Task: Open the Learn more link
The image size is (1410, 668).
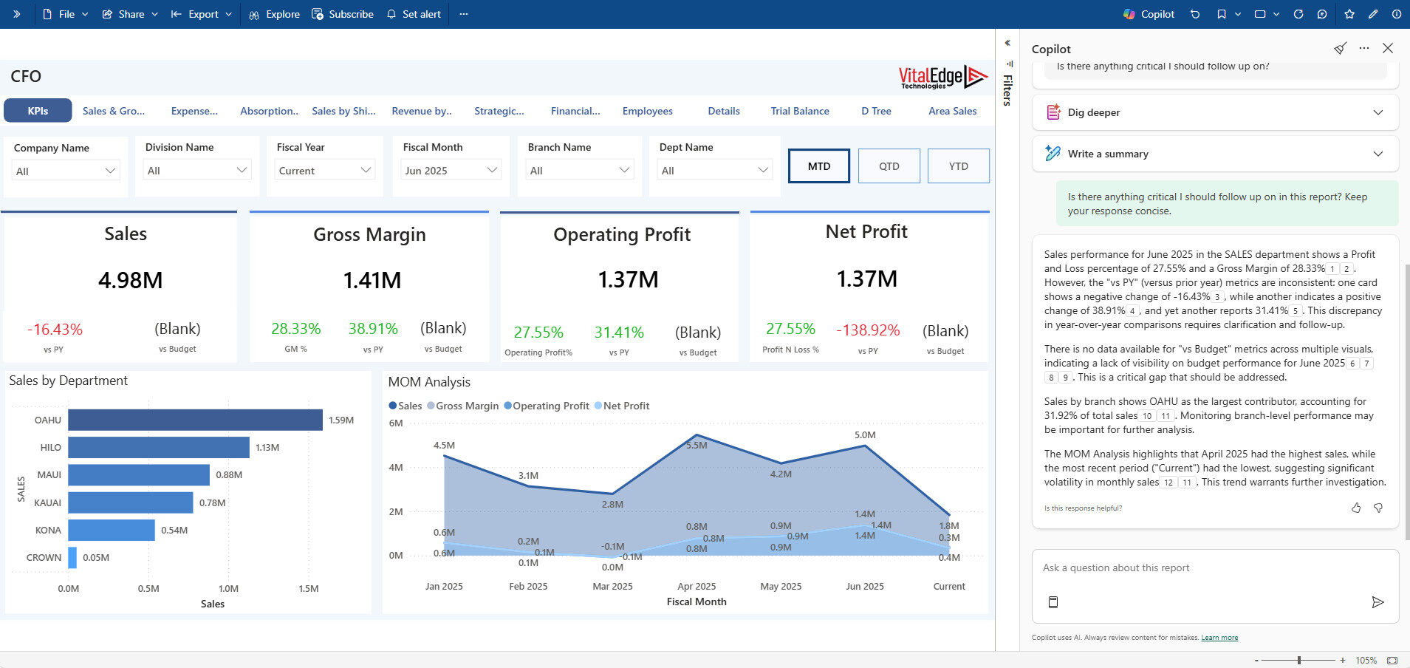Action: (x=1220, y=637)
